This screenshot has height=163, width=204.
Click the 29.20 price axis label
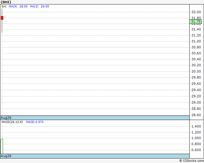[x=196, y=96]
